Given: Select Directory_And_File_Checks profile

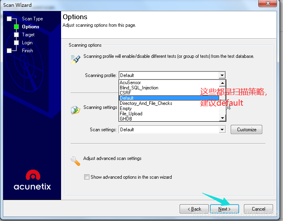Looking at the screenshot, I should tap(169, 103).
